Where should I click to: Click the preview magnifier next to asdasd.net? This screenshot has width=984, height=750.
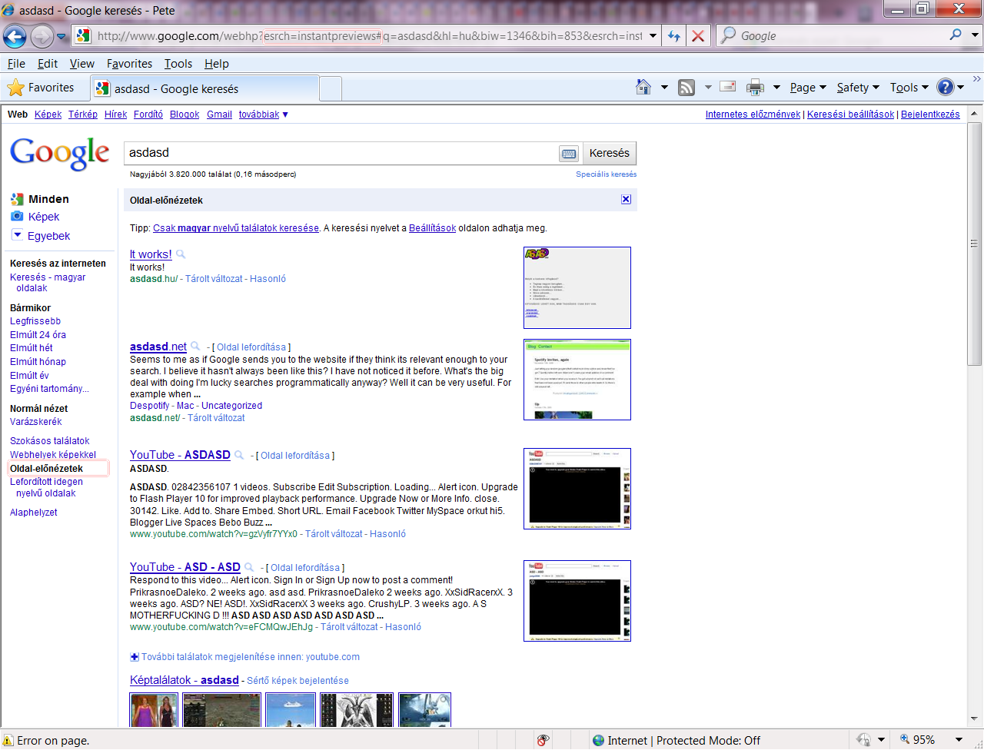click(x=195, y=347)
